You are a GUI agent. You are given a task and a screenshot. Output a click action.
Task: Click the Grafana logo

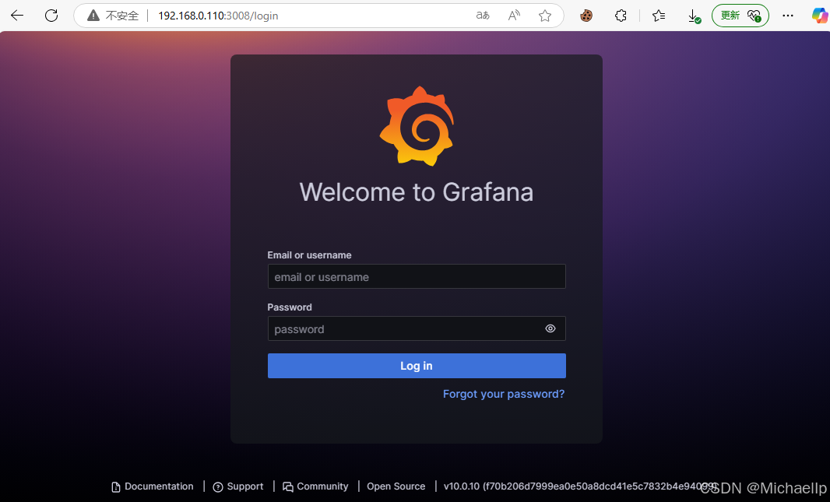(x=417, y=126)
